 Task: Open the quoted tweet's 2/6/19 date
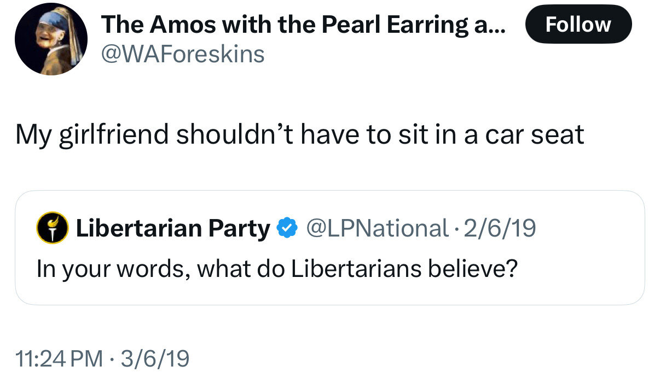pos(499,228)
